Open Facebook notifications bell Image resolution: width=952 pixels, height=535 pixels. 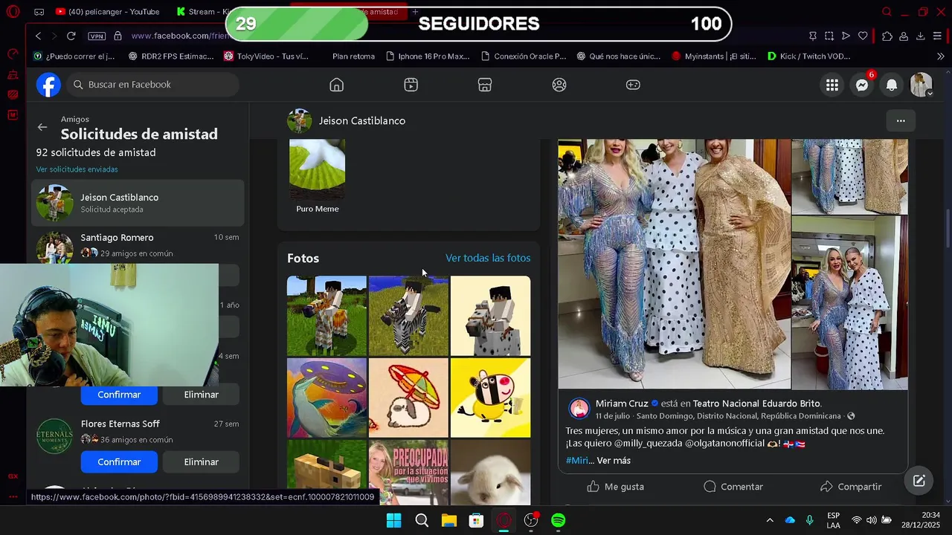click(x=892, y=85)
